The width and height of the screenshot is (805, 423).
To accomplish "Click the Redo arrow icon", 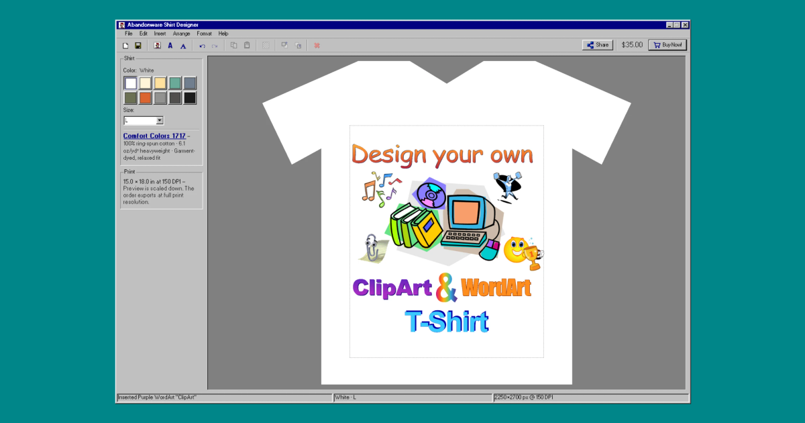I will 215,46.
